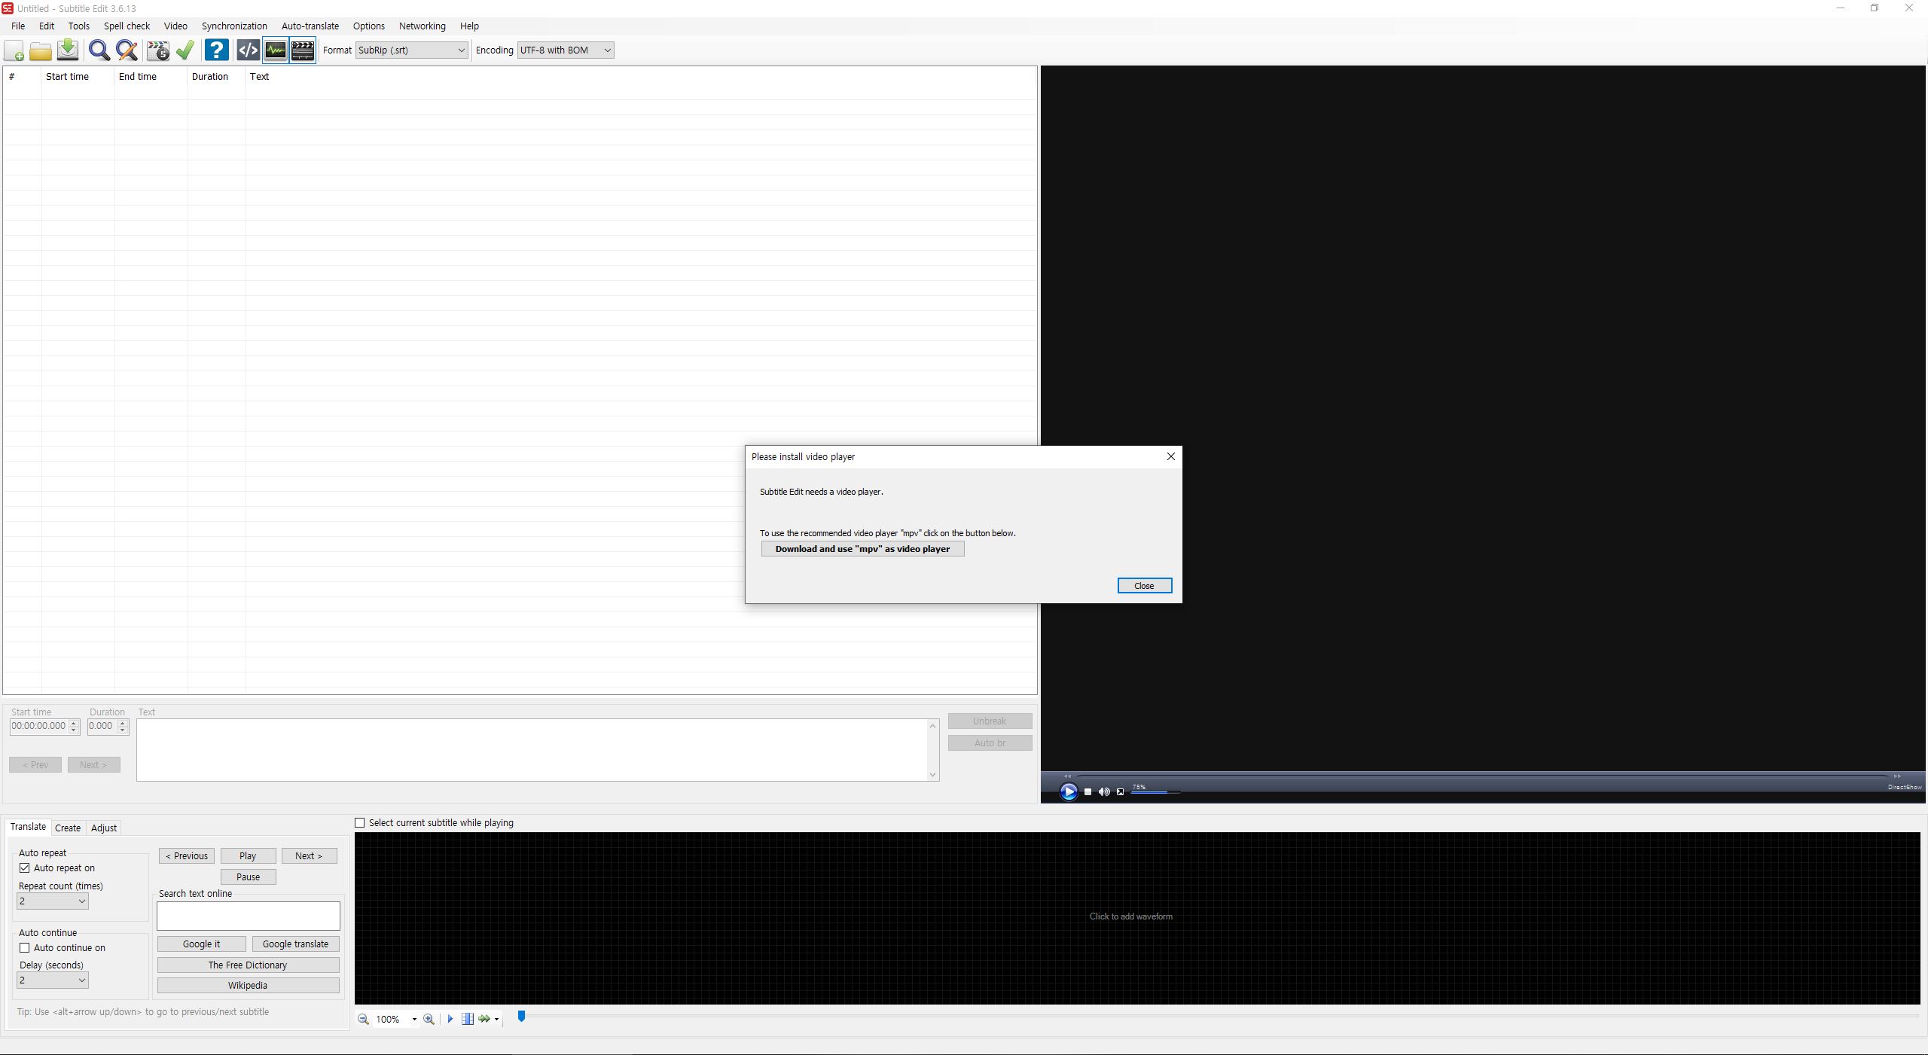Click the green Spell check checkmark icon
Image resolution: width=1928 pixels, height=1055 pixels.
(185, 50)
